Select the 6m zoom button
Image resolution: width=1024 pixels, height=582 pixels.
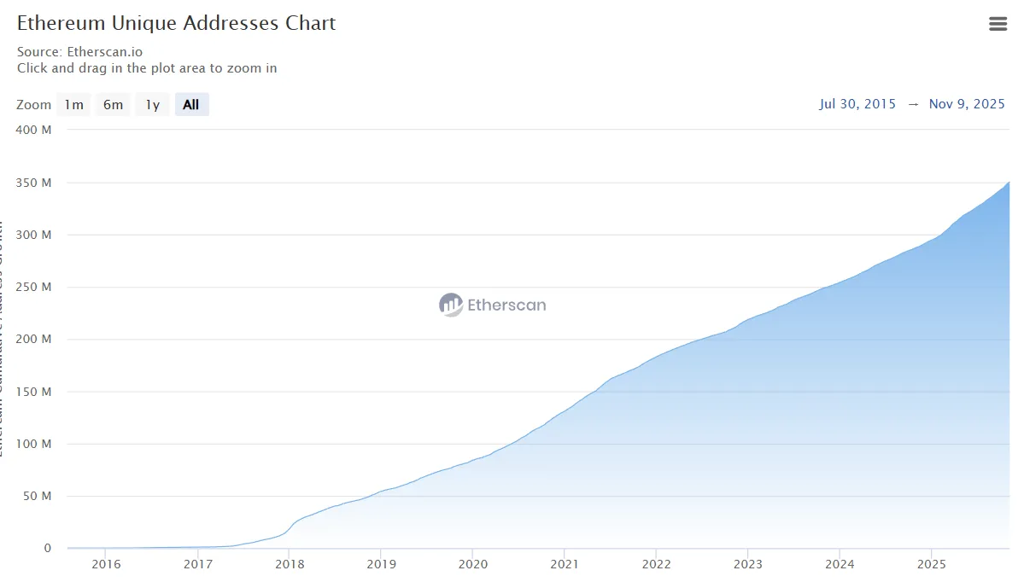(x=113, y=104)
